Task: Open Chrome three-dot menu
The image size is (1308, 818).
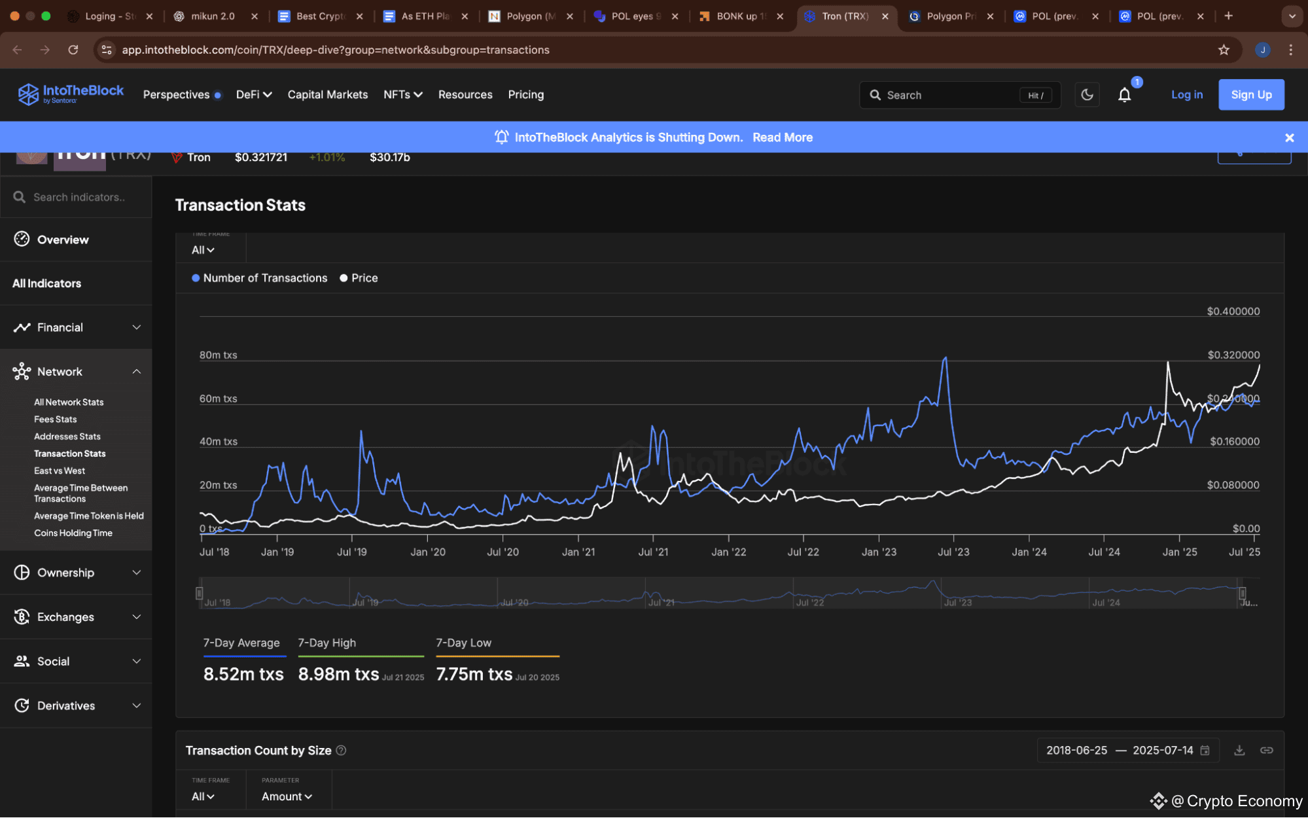Action: (1290, 50)
